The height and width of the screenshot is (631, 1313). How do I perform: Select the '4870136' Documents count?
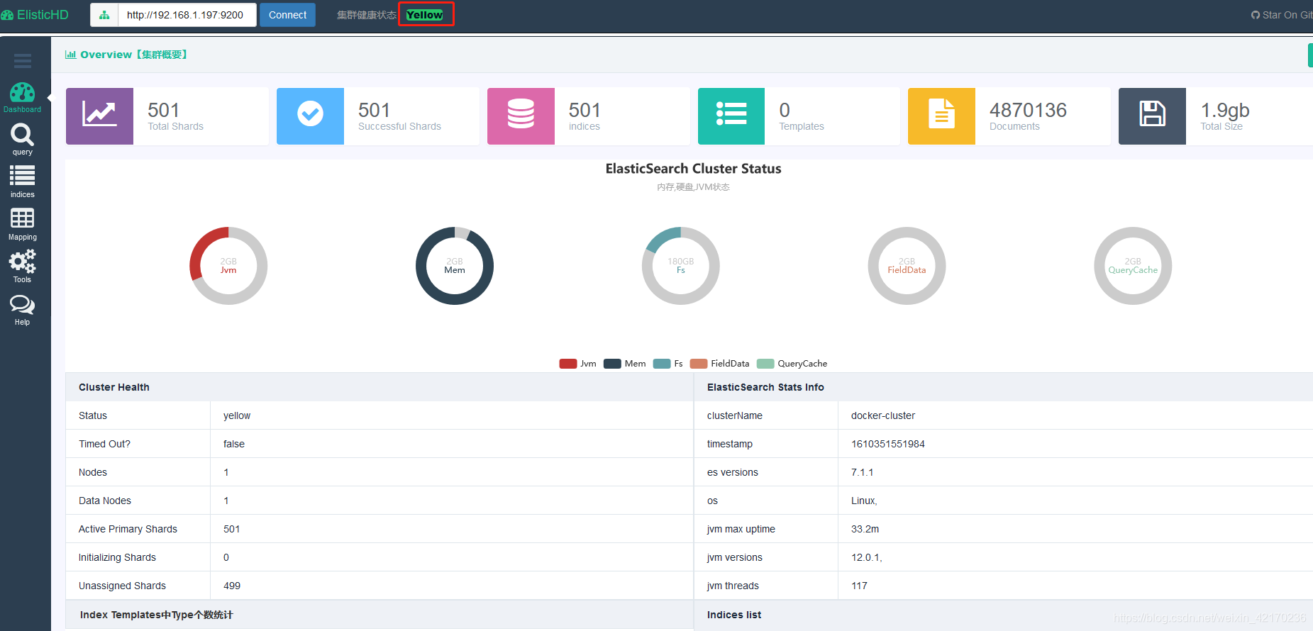coord(1028,110)
